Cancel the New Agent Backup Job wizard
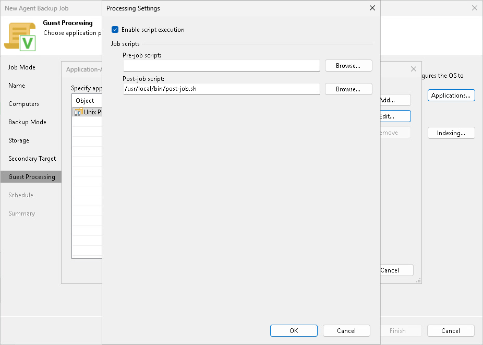This screenshot has width=483, height=345. tap(450, 330)
